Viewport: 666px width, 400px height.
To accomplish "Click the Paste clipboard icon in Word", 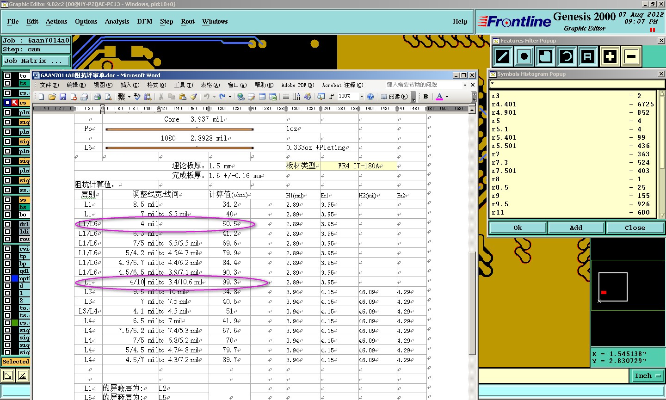I will click(x=183, y=97).
